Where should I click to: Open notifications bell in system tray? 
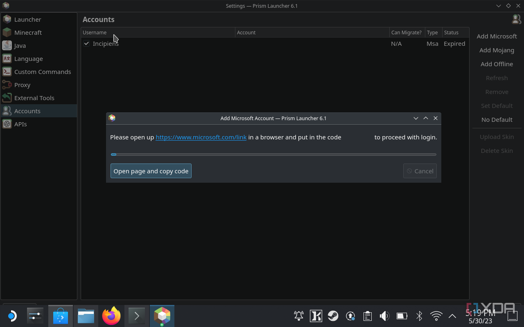pyautogui.click(x=299, y=316)
